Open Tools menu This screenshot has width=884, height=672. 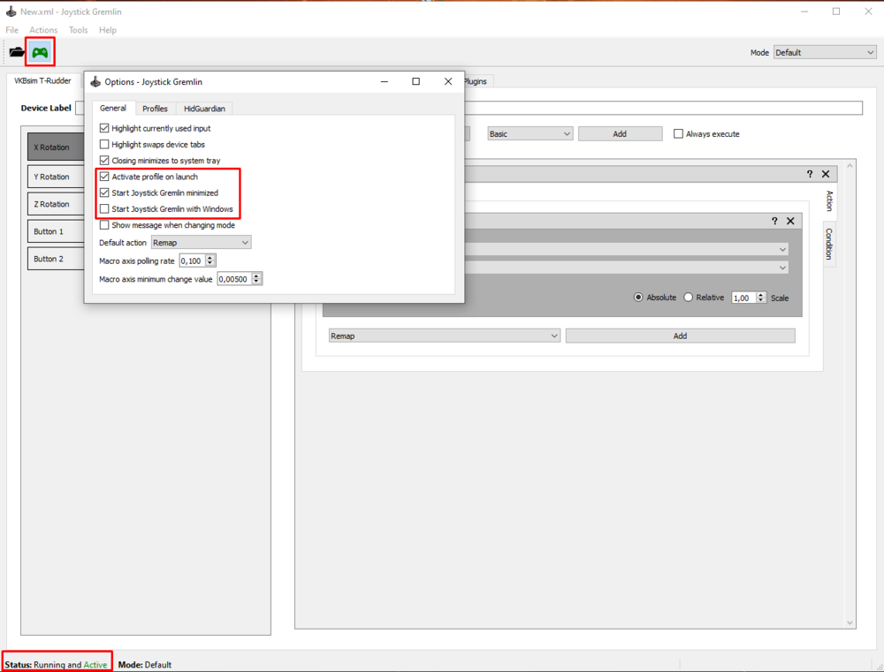tap(79, 30)
